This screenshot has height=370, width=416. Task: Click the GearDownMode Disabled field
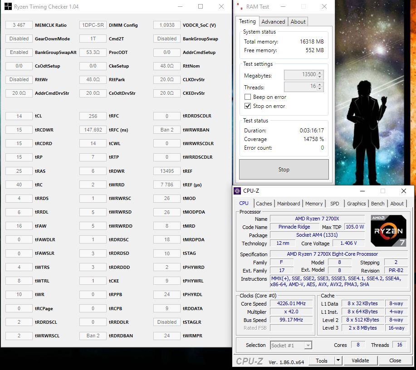point(19,39)
